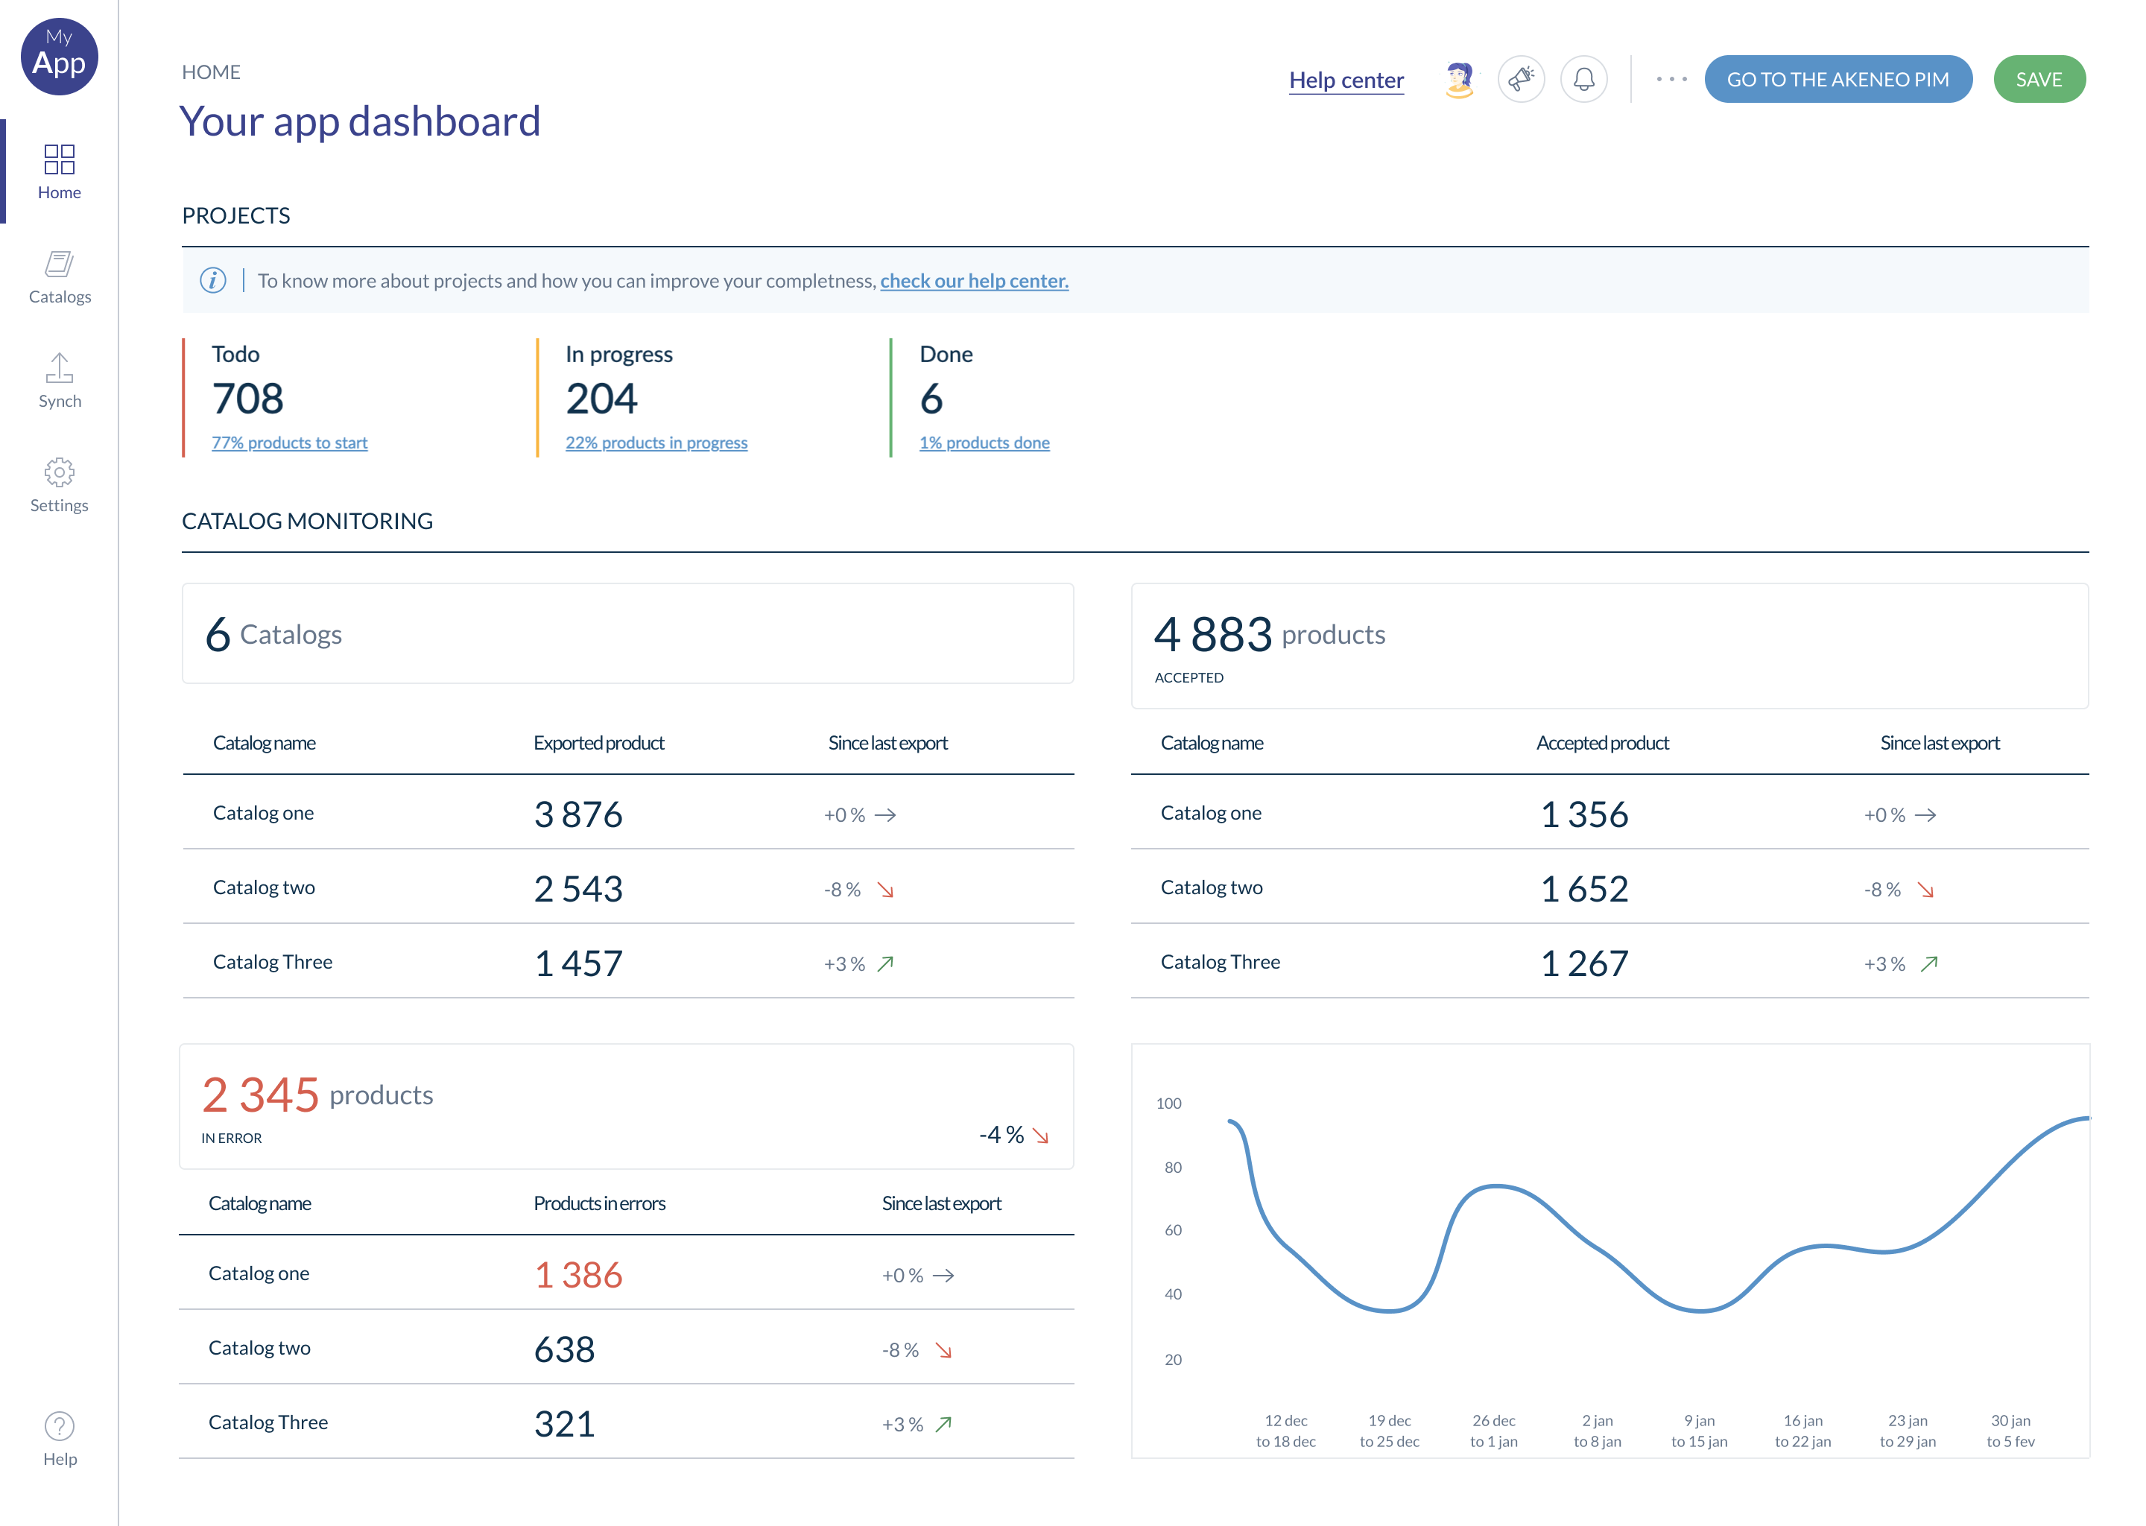Open 1% products done link
This screenshot has width=2146, height=1526.
984,443
